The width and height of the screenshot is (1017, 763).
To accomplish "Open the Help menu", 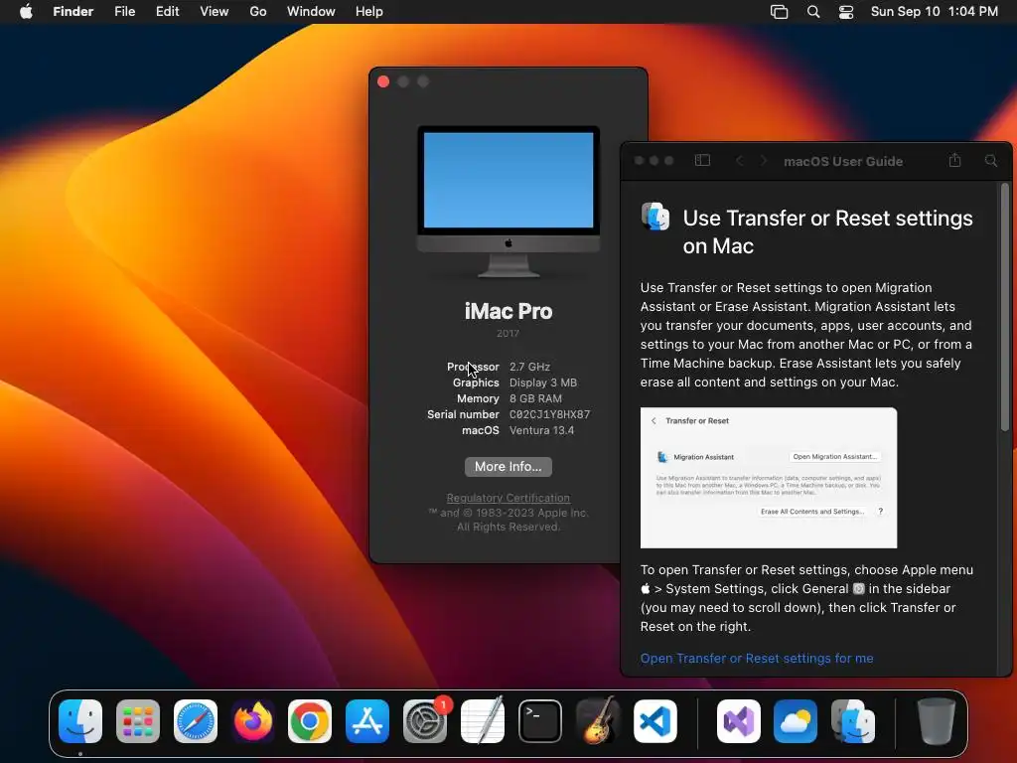I will click(369, 12).
